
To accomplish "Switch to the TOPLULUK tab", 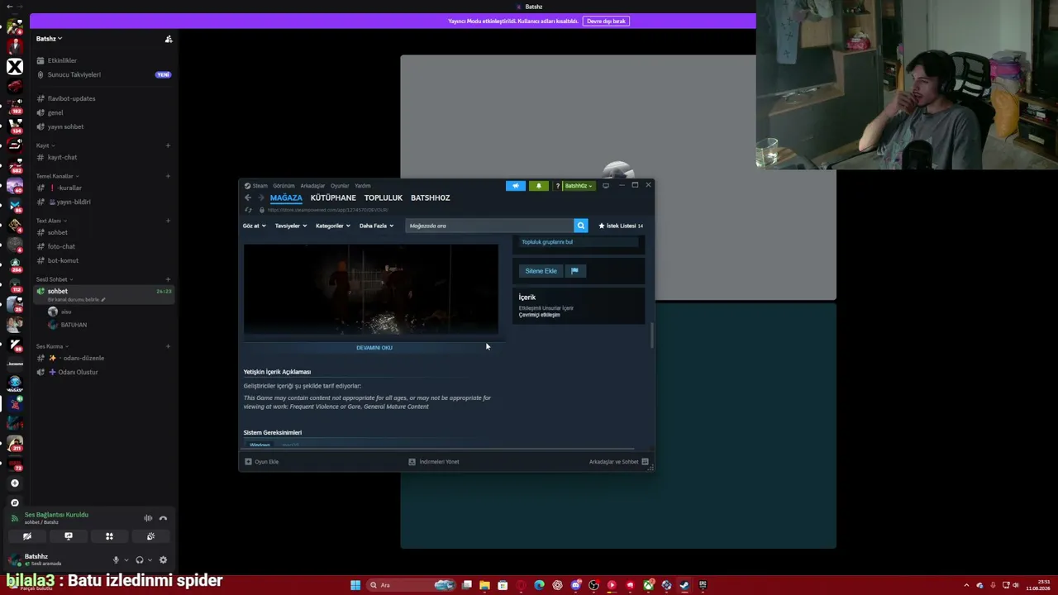I will pyautogui.click(x=384, y=198).
